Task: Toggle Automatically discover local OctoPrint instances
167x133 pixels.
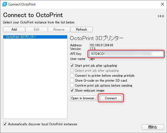Action: (x=5, y=124)
